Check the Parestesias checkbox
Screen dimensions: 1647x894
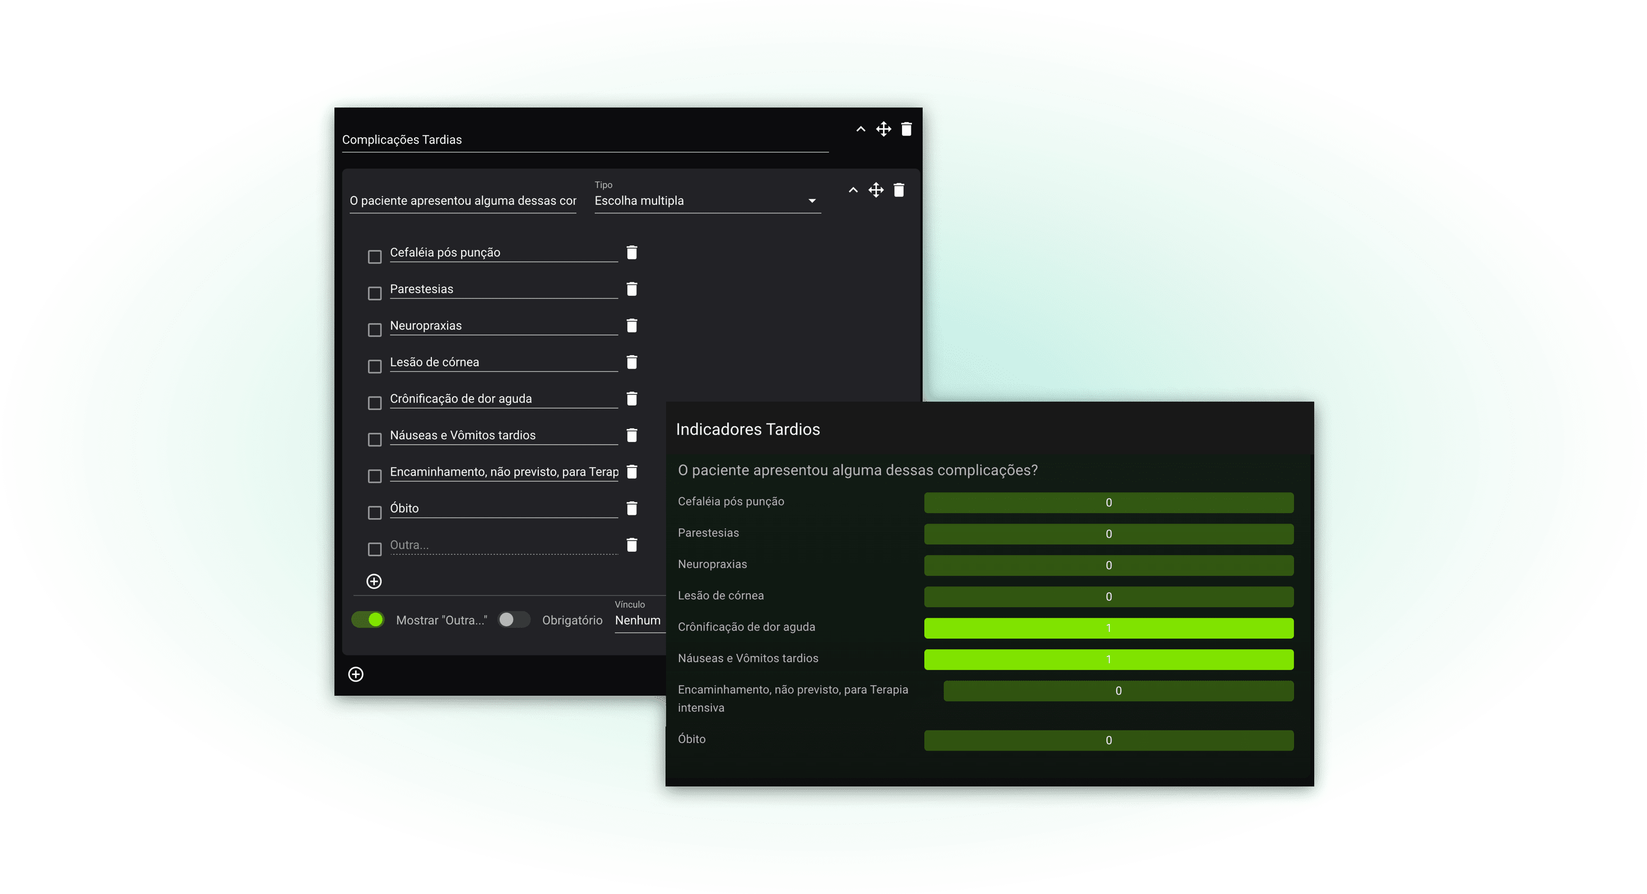point(375,293)
